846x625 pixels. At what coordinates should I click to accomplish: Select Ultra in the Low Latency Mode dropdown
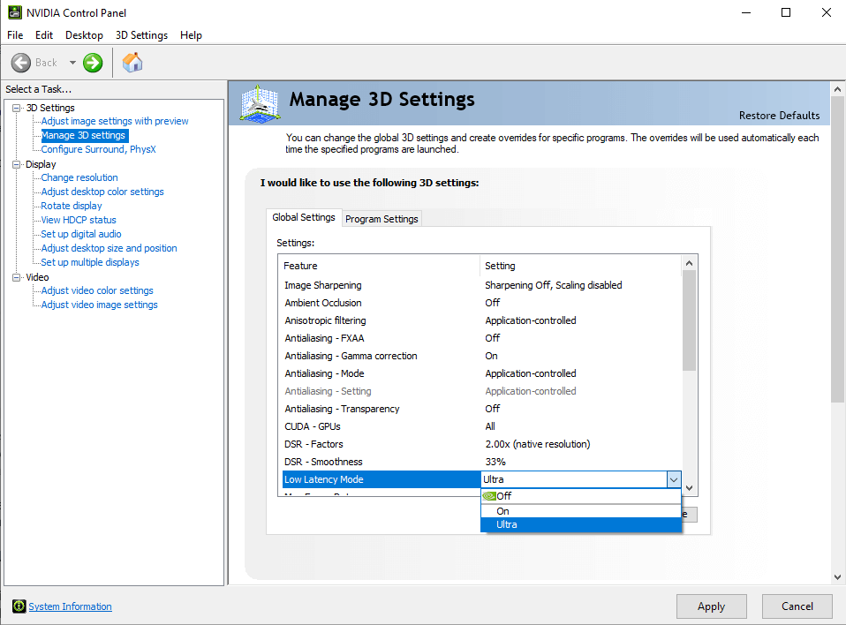coord(506,523)
